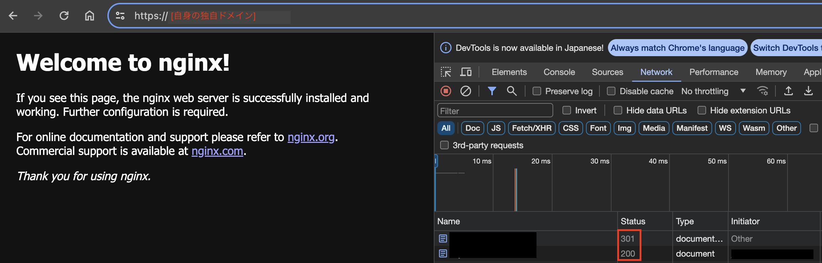Check Hide extension URLs checkbox

click(702, 111)
